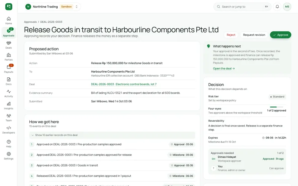
Task: Click Harbourline Components Pte Ltd recipient name
Action: (113, 71)
